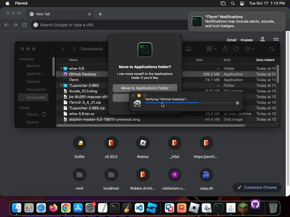Select Recents in Finder sidebar
The height and width of the screenshot is (217, 290).
coord(33,66)
